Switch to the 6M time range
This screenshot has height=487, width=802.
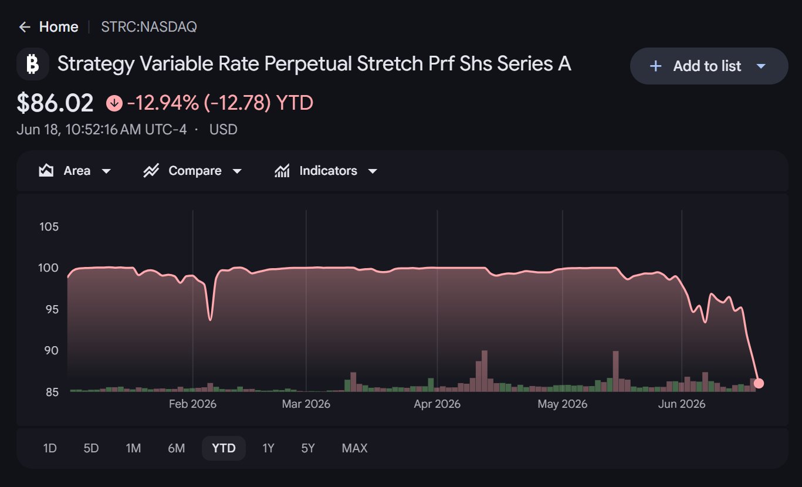point(176,448)
